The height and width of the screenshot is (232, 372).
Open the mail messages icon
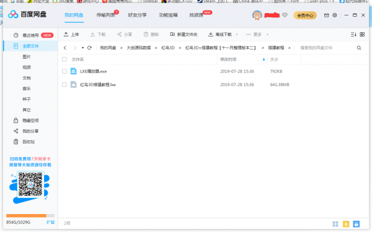pos(327,15)
